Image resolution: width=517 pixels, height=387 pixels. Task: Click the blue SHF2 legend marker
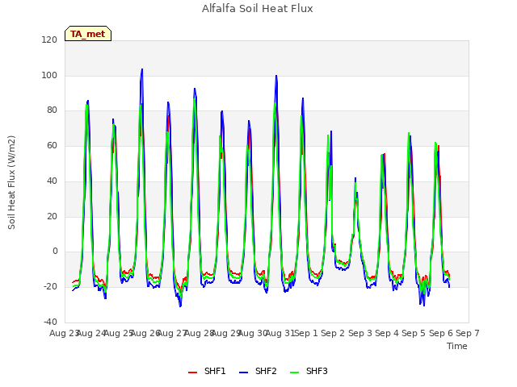[243, 372]
